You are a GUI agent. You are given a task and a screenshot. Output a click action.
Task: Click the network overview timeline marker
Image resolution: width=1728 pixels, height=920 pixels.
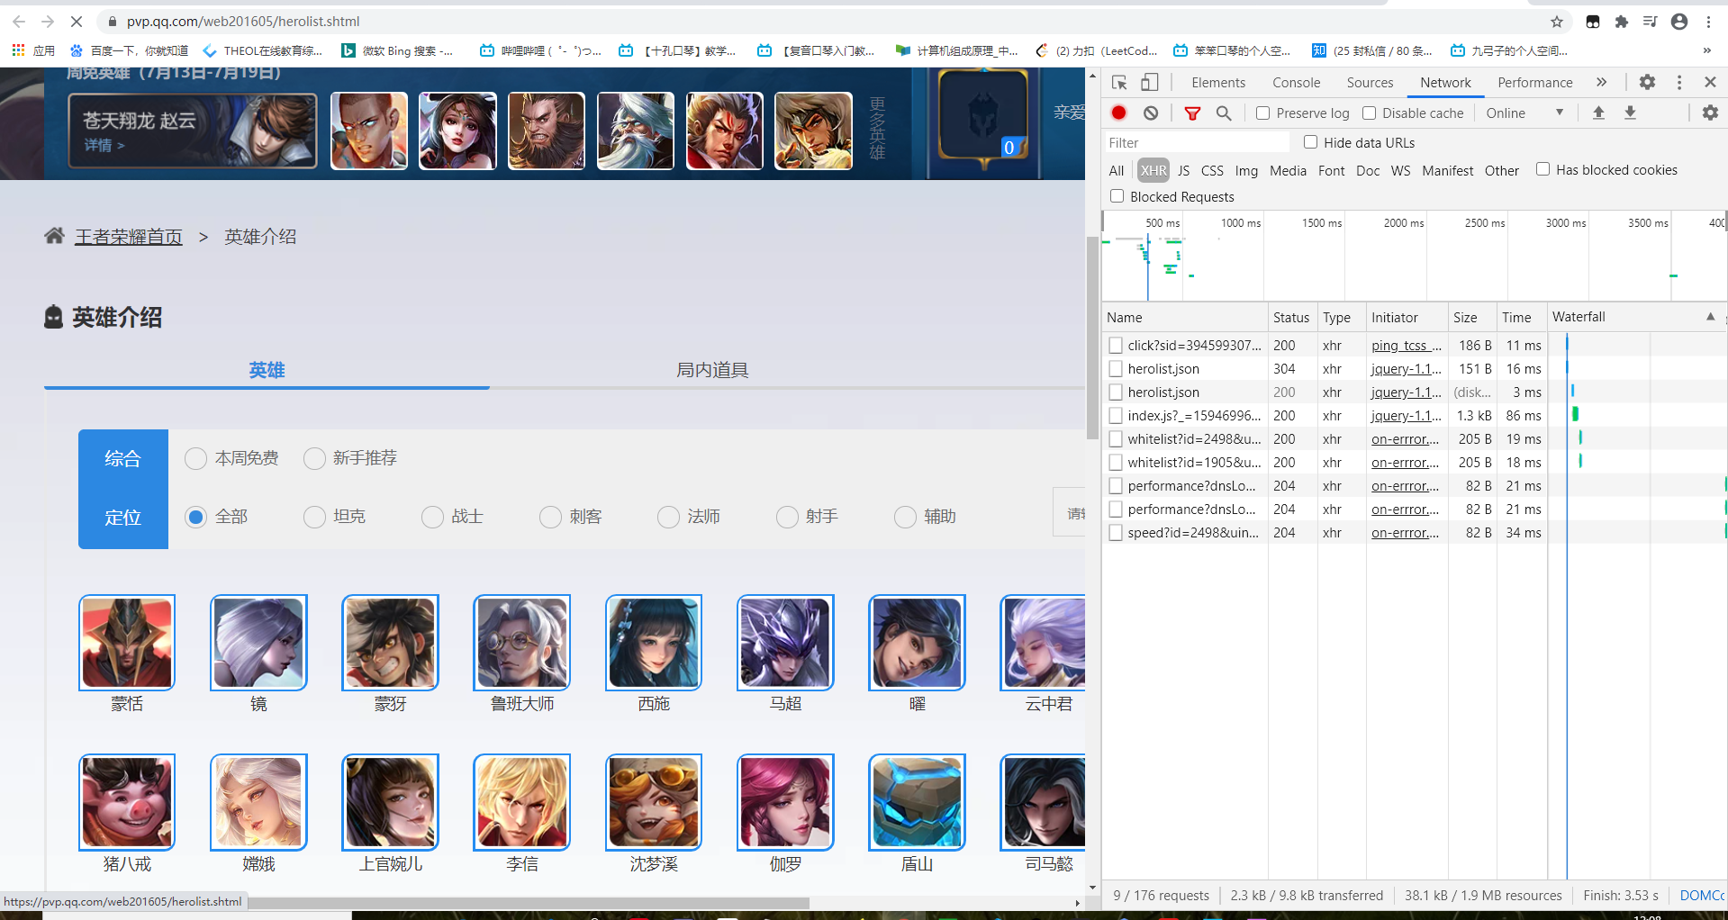click(1148, 267)
